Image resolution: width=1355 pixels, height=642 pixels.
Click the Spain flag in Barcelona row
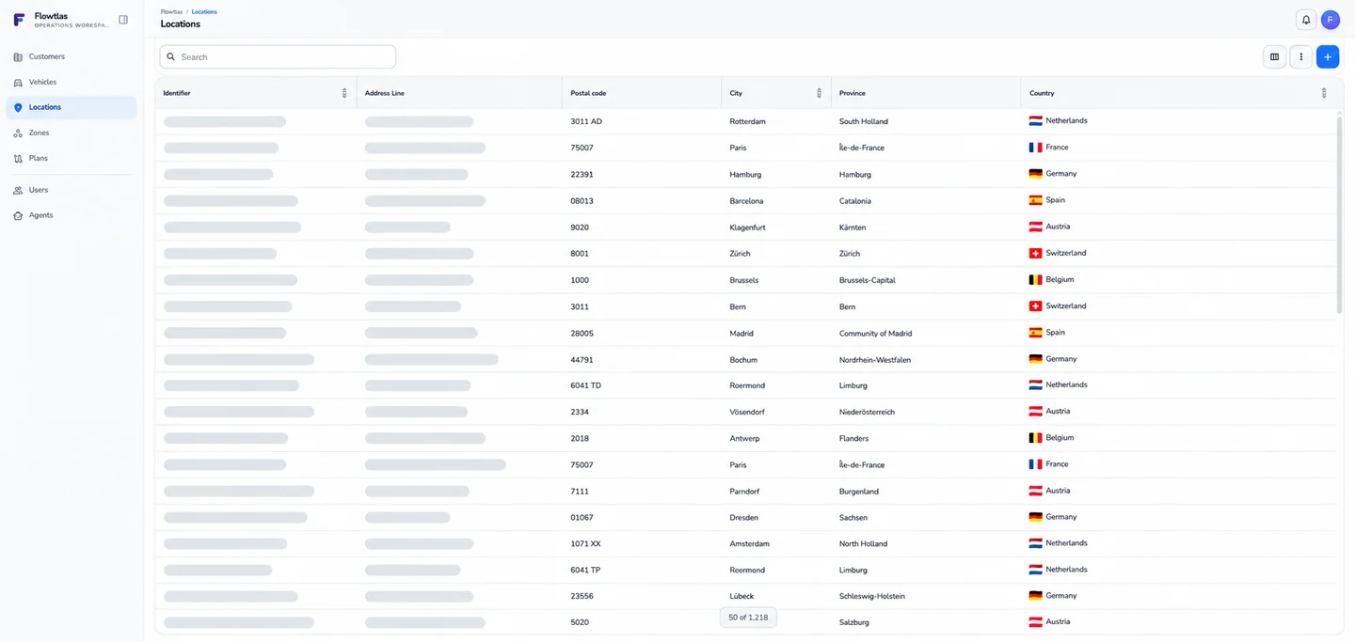pos(1035,200)
